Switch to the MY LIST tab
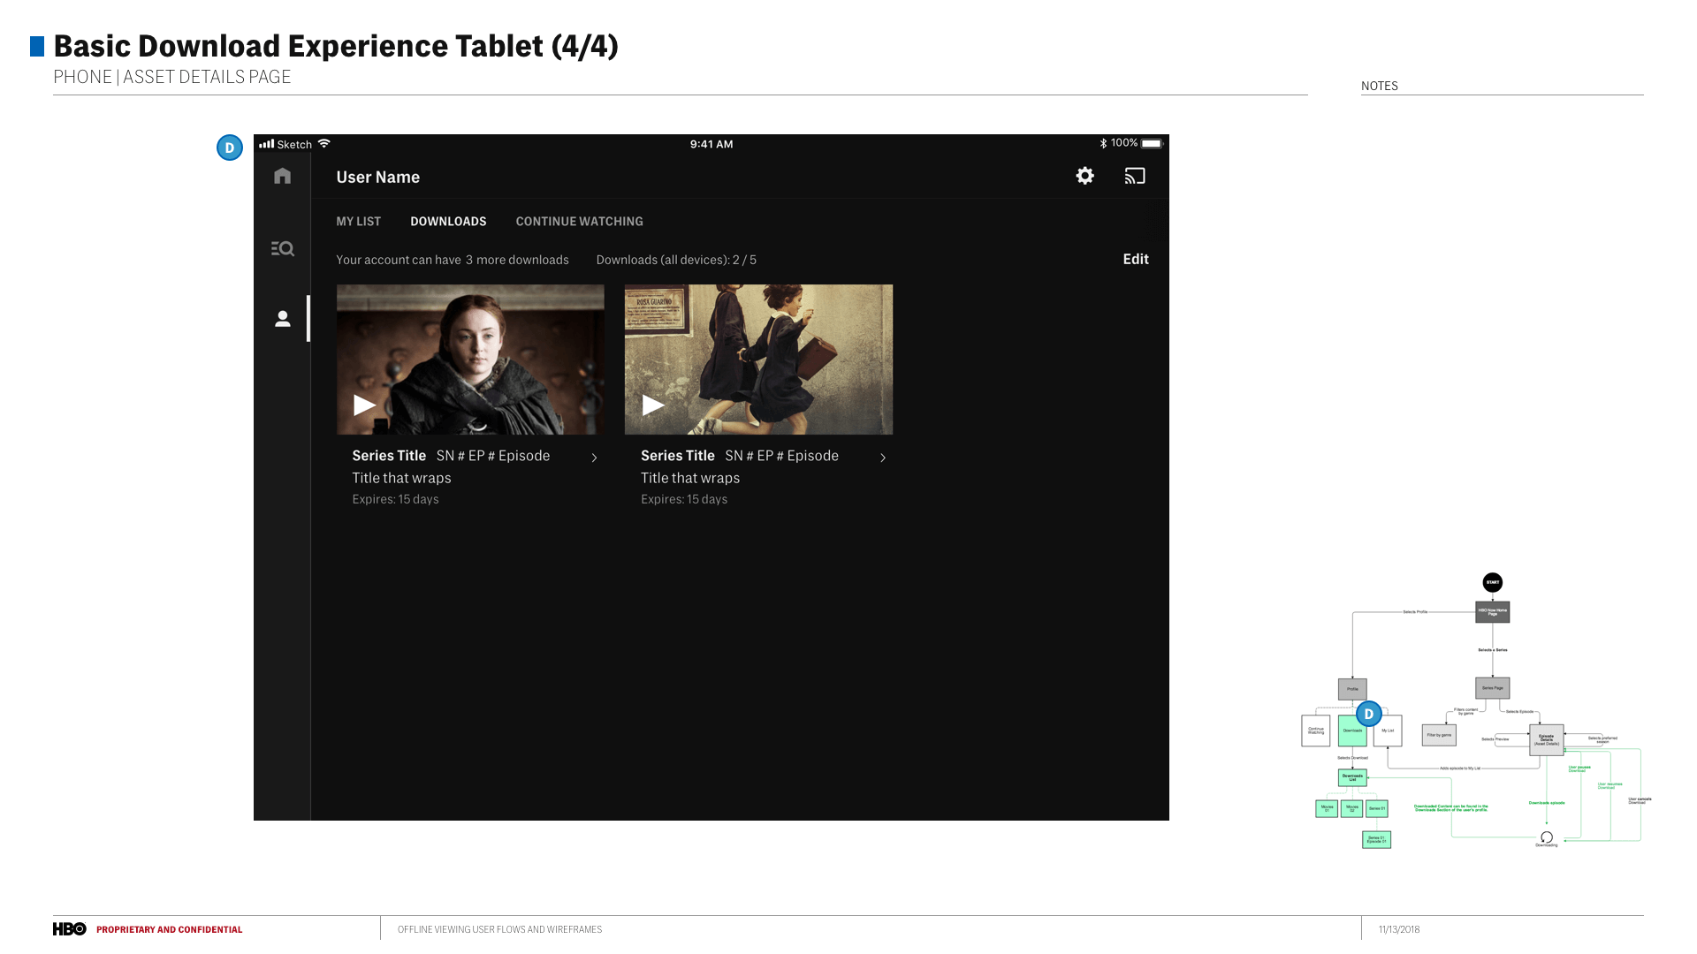Viewport: 1697px width, 954px height. point(358,222)
